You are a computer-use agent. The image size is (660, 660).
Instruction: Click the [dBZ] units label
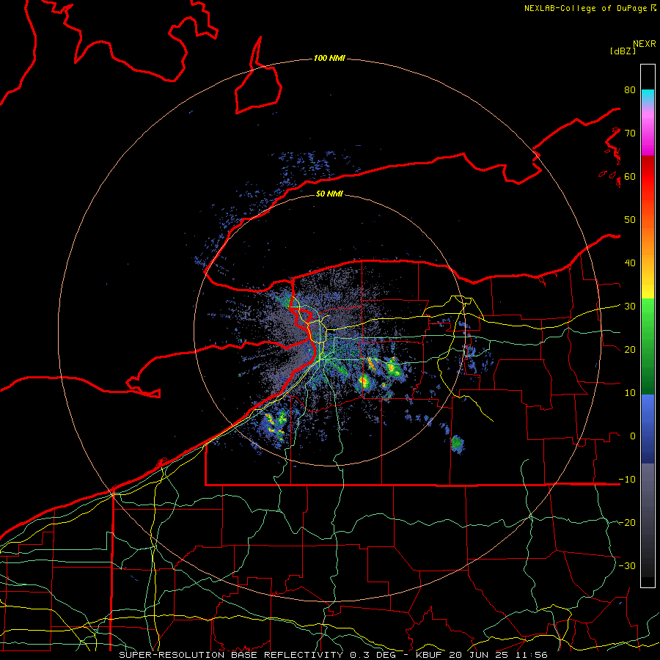pos(623,51)
